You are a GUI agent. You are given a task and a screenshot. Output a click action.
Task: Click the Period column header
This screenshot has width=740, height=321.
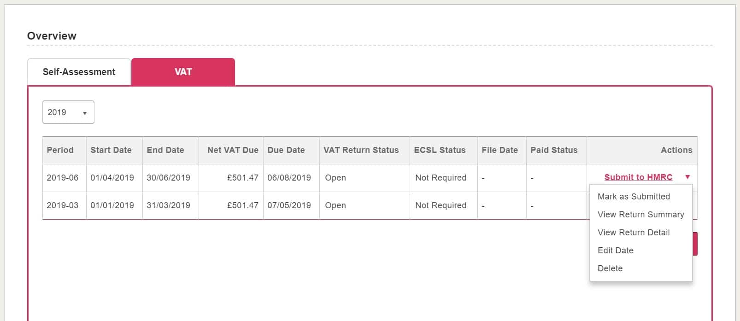click(x=60, y=150)
